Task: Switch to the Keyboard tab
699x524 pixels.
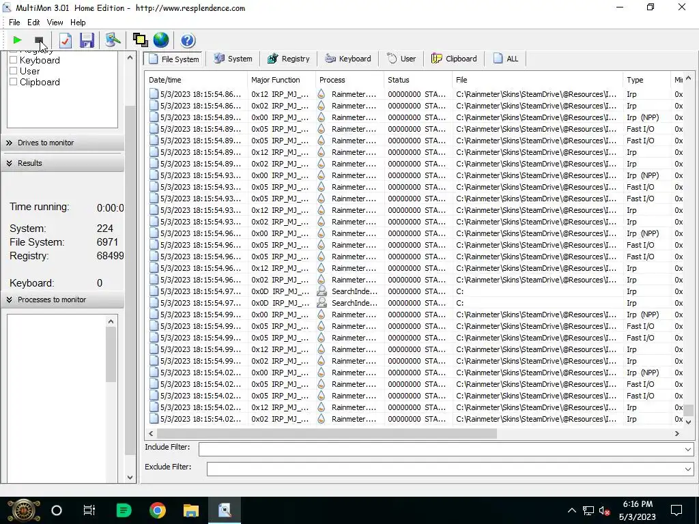Action: coord(348,59)
